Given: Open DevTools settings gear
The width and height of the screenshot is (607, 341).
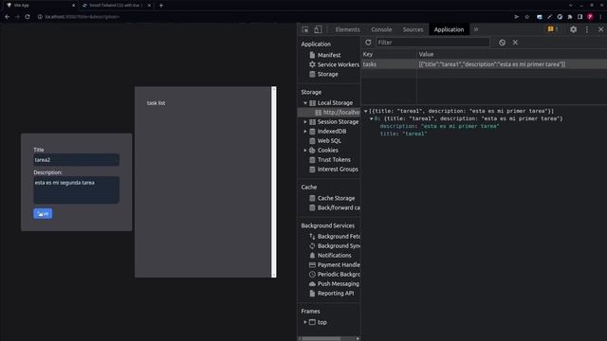Looking at the screenshot, I should [573, 29].
